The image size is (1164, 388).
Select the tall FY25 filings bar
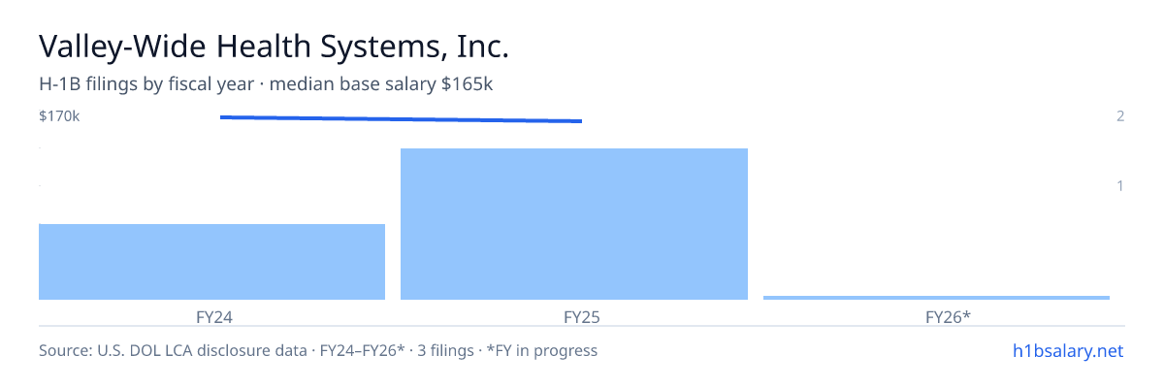pyautogui.click(x=574, y=224)
